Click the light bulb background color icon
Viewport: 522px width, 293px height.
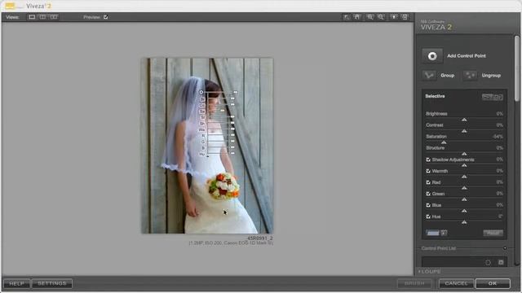click(x=394, y=17)
